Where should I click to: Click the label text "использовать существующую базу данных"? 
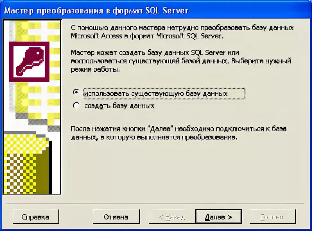tap(156, 94)
